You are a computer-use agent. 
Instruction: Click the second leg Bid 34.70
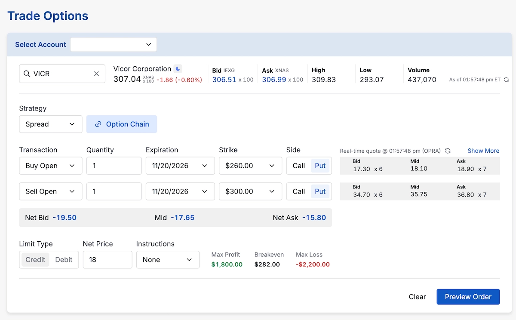[361, 195]
